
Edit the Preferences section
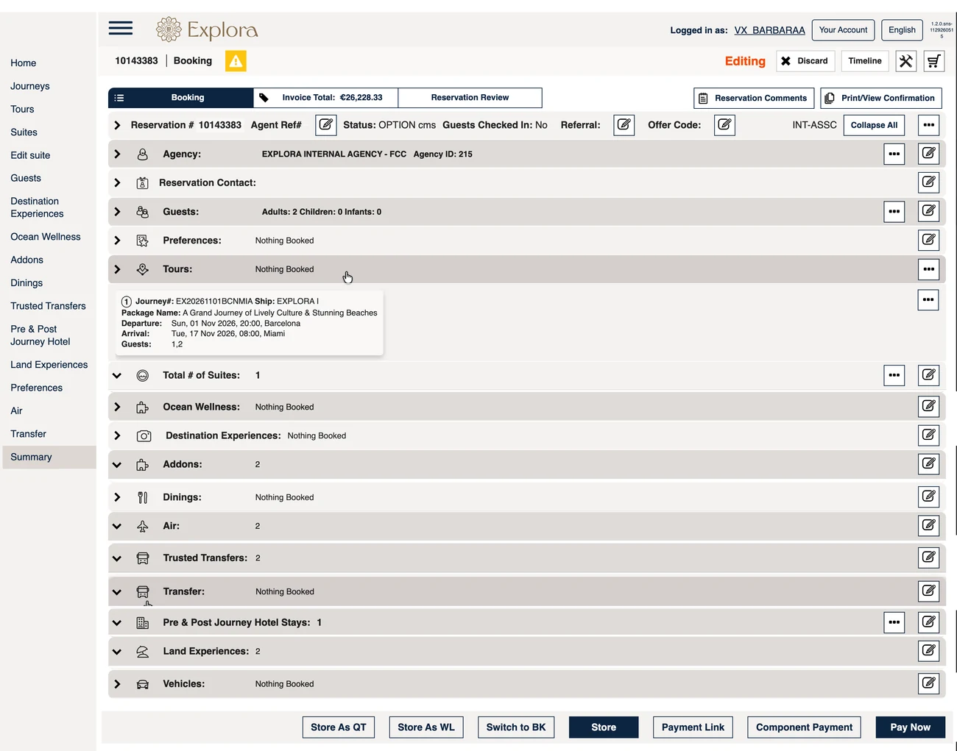coord(929,241)
